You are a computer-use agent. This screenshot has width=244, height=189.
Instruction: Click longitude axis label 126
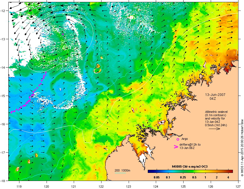(x=211, y=186)
